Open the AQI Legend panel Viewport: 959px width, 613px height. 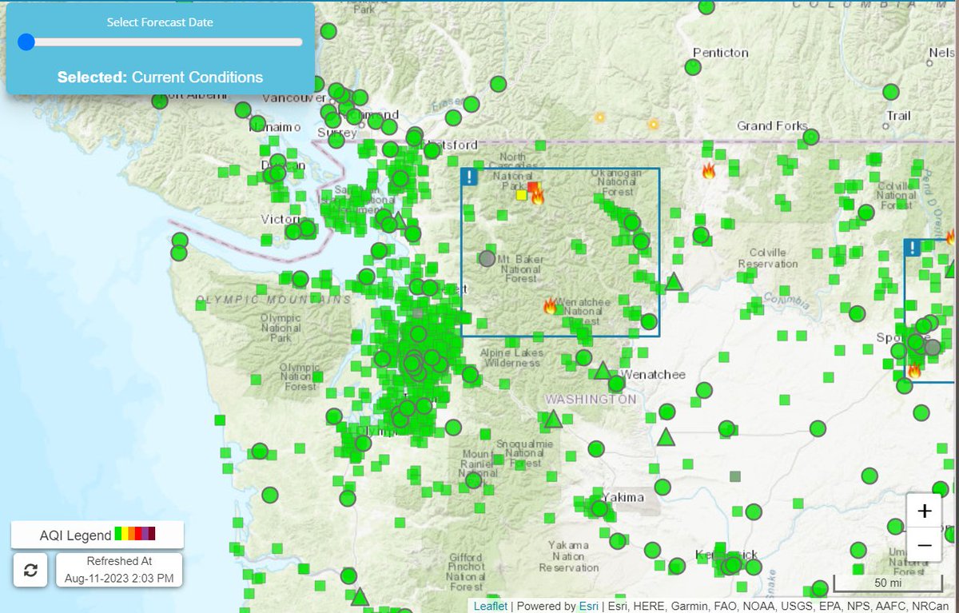pyautogui.click(x=97, y=535)
